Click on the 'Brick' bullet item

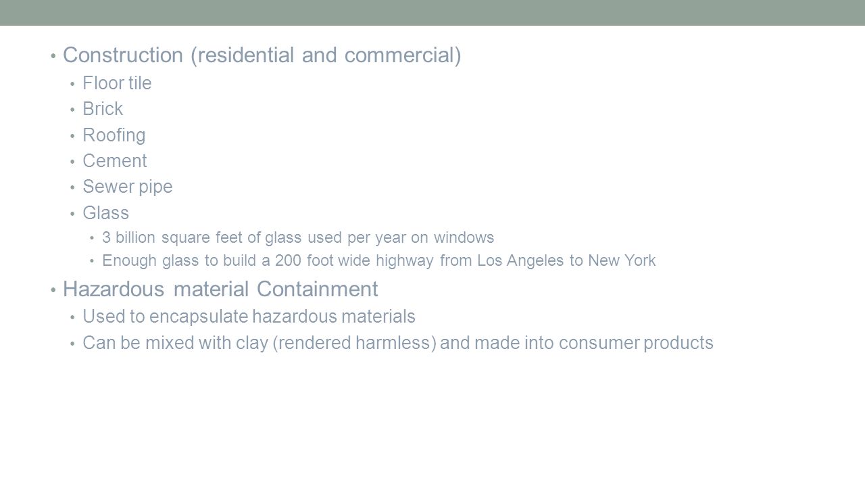pyautogui.click(x=103, y=109)
